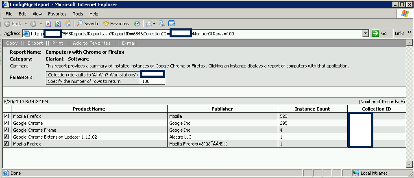This screenshot has height=178, width=414.
Task: Open the View menu
Action: click(37, 14)
